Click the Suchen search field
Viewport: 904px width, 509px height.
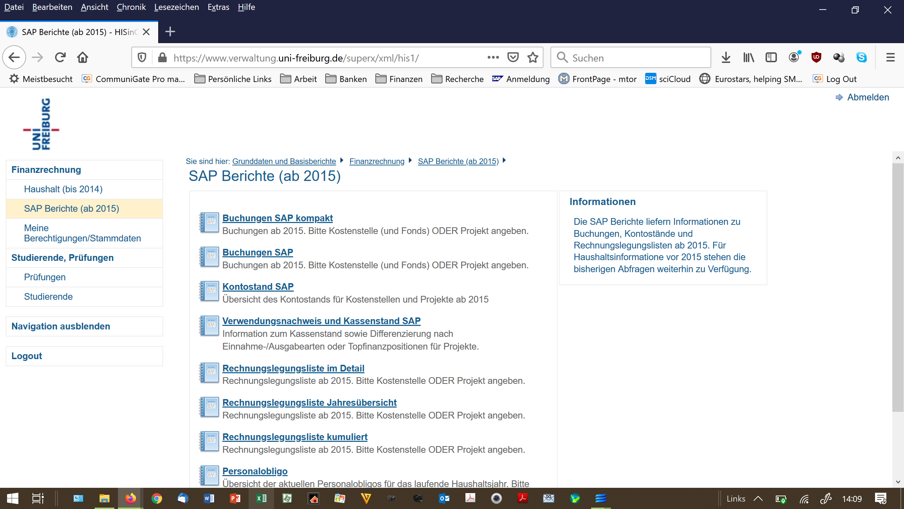[631, 58]
